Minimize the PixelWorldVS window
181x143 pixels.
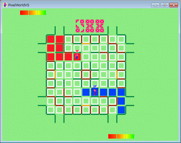tap(155, 5)
